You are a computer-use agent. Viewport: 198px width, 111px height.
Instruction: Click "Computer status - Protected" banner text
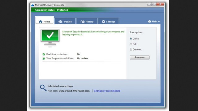52,10
